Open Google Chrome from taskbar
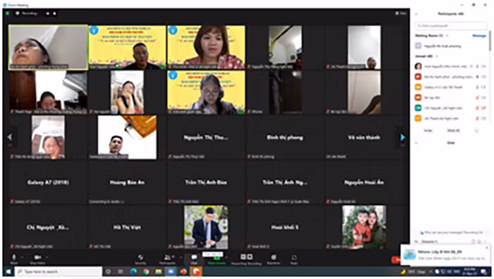The width and height of the screenshot is (494, 279). (x=146, y=271)
